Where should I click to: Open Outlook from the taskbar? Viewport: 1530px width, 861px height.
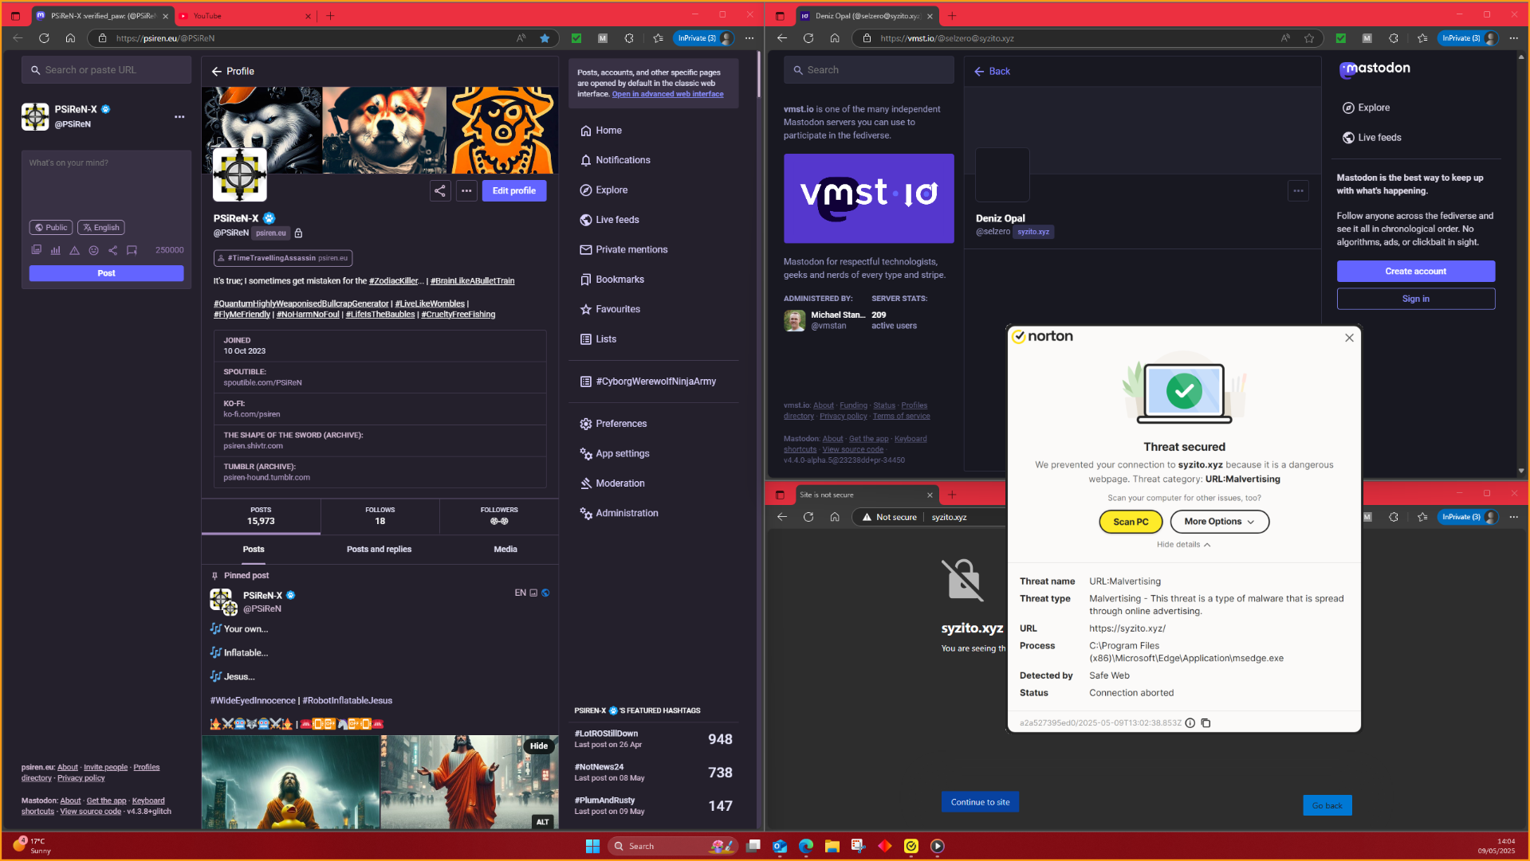tap(780, 846)
